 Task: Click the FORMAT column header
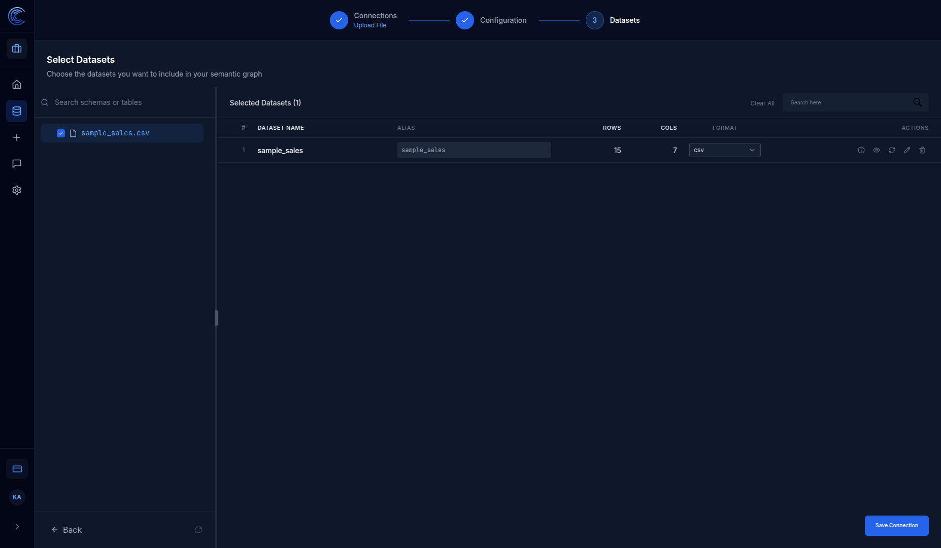click(x=725, y=128)
